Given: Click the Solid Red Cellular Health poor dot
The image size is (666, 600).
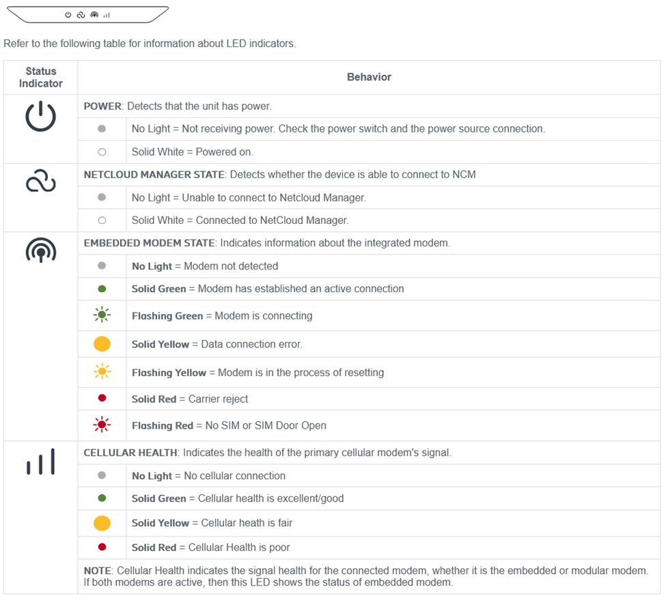Looking at the screenshot, I should coord(102,547).
